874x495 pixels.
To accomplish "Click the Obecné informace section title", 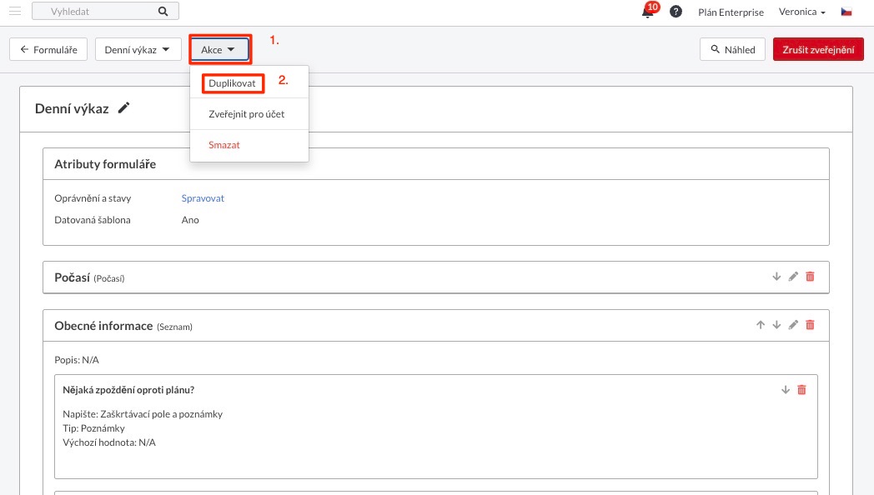I will (x=103, y=326).
